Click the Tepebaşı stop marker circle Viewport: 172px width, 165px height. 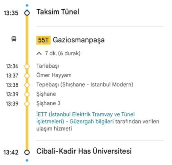(27, 85)
